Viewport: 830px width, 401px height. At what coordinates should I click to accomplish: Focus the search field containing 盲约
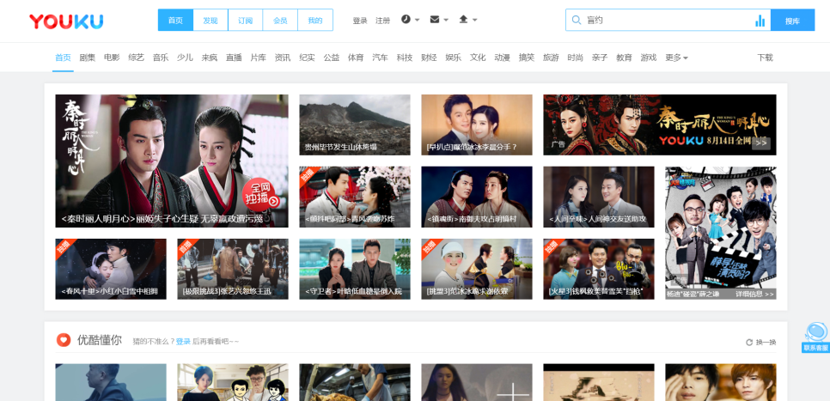click(667, 20)
